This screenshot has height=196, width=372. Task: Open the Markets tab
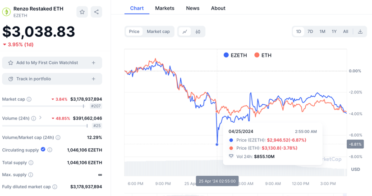pyautogui.click(x=165, y=8)
